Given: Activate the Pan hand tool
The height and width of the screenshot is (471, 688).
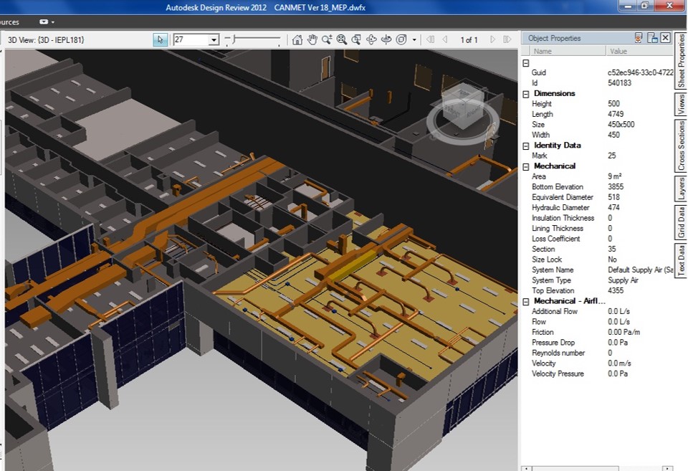Looking at the screenshot, I should pos(312,40).
